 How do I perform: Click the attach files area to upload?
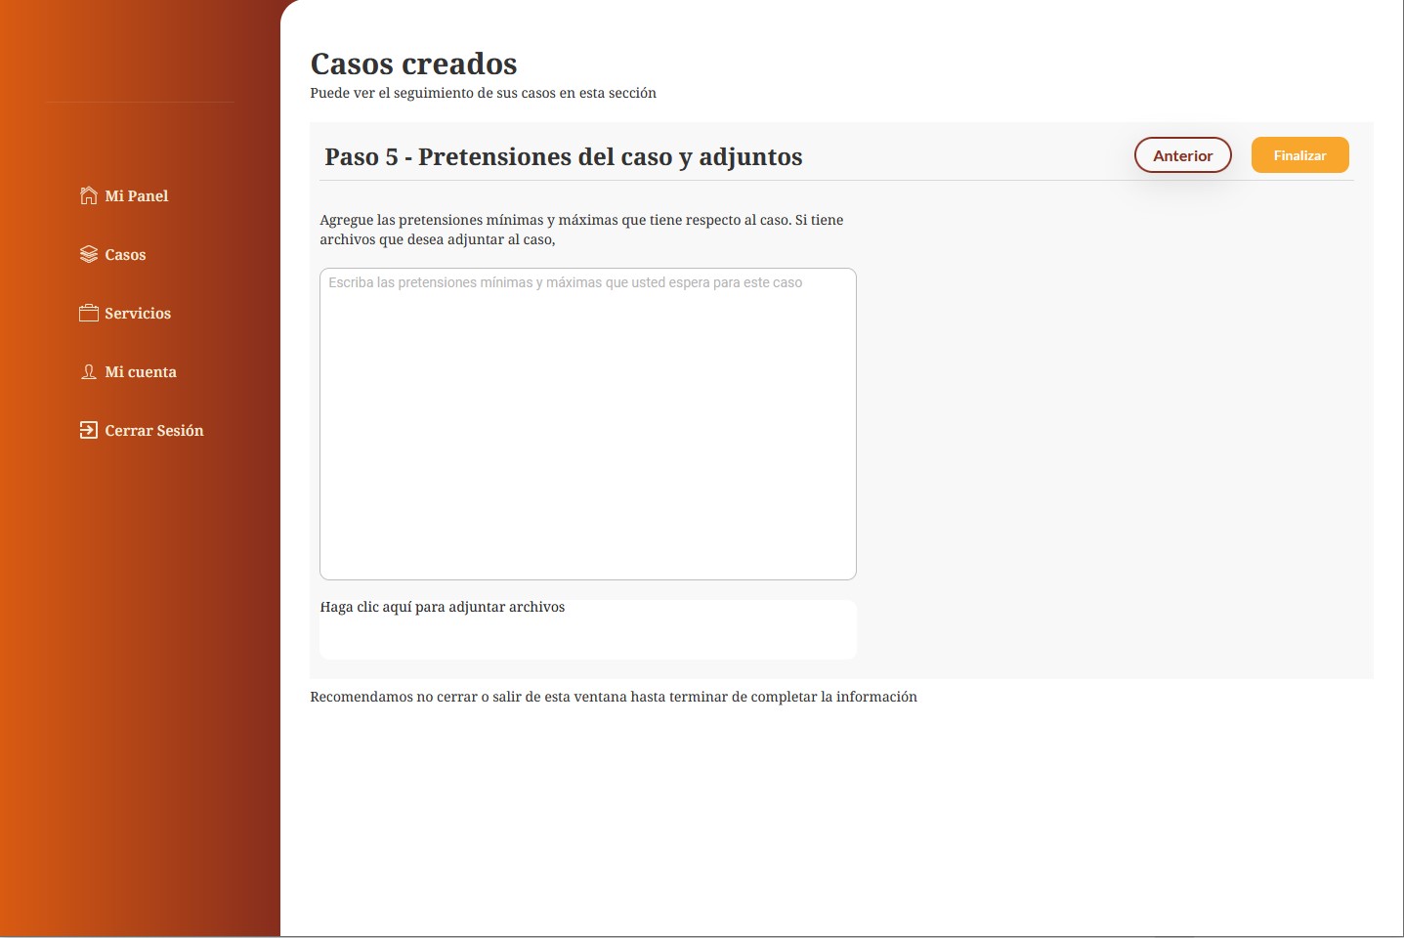pos(587,629)
